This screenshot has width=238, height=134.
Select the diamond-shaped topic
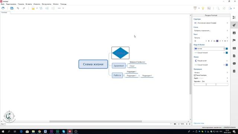(x=120, y=53)
